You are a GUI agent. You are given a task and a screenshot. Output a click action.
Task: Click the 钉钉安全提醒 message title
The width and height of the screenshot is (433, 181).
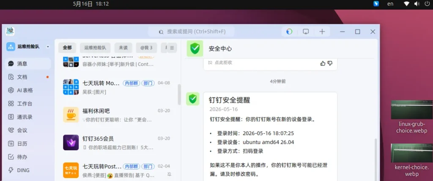tap(230, 100)
